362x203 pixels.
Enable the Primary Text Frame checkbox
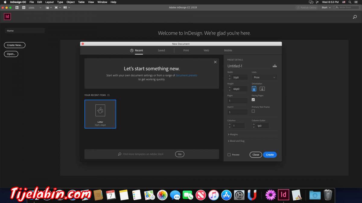pyautogui.click(x=253, y=111)
